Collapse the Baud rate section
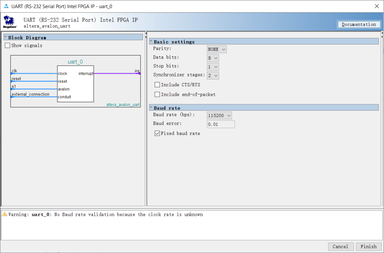 151,108
